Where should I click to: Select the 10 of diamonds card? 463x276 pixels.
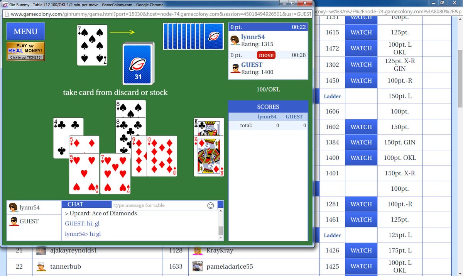coord(162,156)
